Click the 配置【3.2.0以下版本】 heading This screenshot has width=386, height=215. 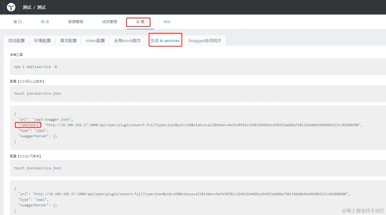coord(25,156)
